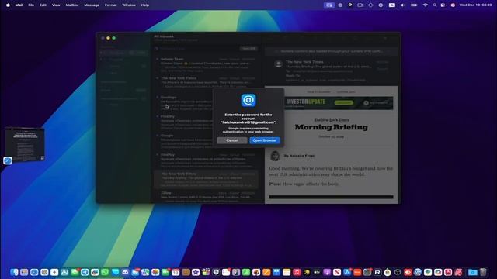Click the date and time in menu bar
The height and width of the screenshot is (279, 497).
point(475,5)
